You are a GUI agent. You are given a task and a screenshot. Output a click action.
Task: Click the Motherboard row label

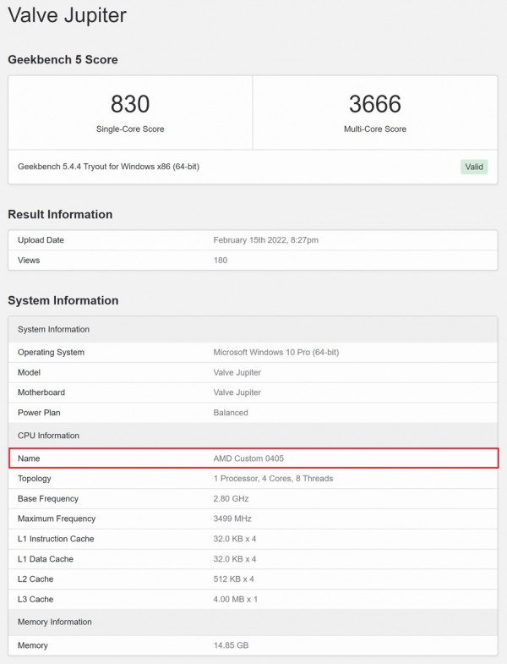(41, 392)
